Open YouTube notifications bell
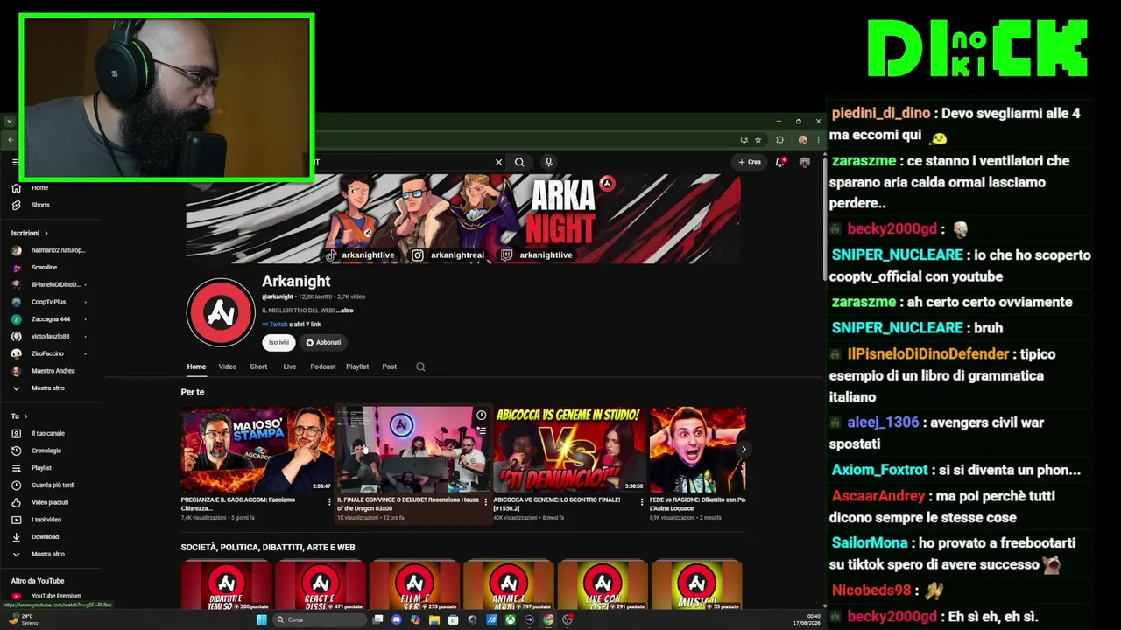This screenshot has height=630, width=1121. (780, 162)
